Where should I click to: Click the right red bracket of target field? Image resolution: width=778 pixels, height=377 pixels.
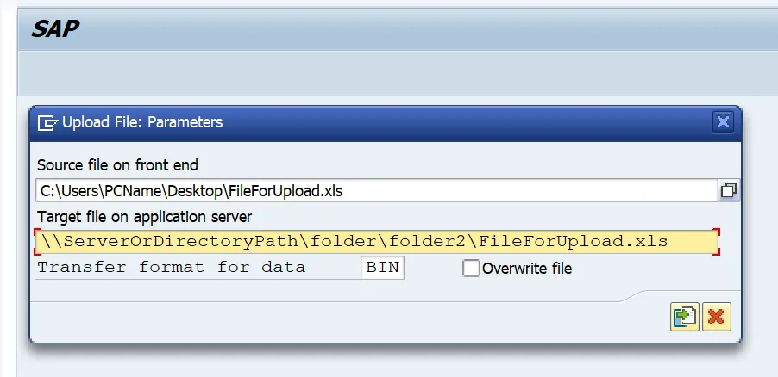[717, 242]
